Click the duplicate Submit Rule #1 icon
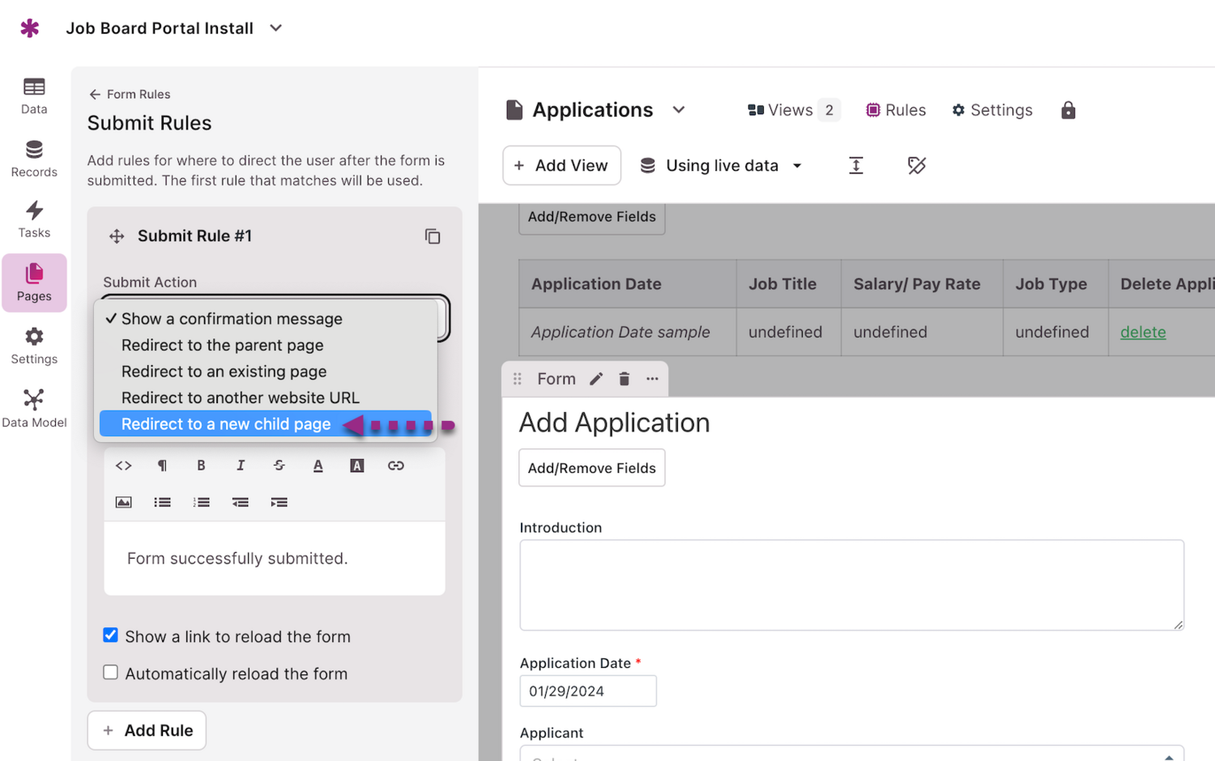 [433, 236]
